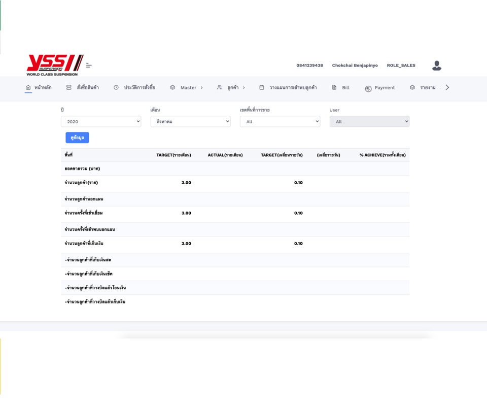The width and height of the screenshot is (487, 406).
Task: Click the (เฉลี่ยรายวัน) column header
Action: click(x=329, y=155)
